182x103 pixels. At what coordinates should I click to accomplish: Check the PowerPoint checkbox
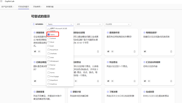click(x=49, y=50)
